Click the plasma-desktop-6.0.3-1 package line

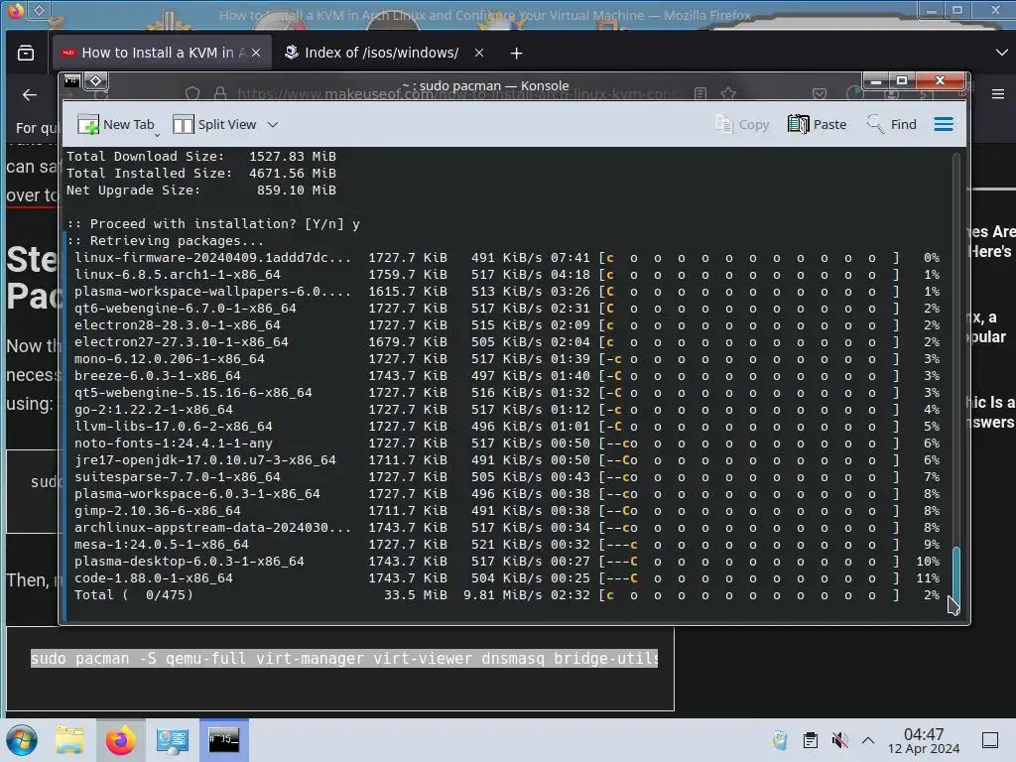507,562
